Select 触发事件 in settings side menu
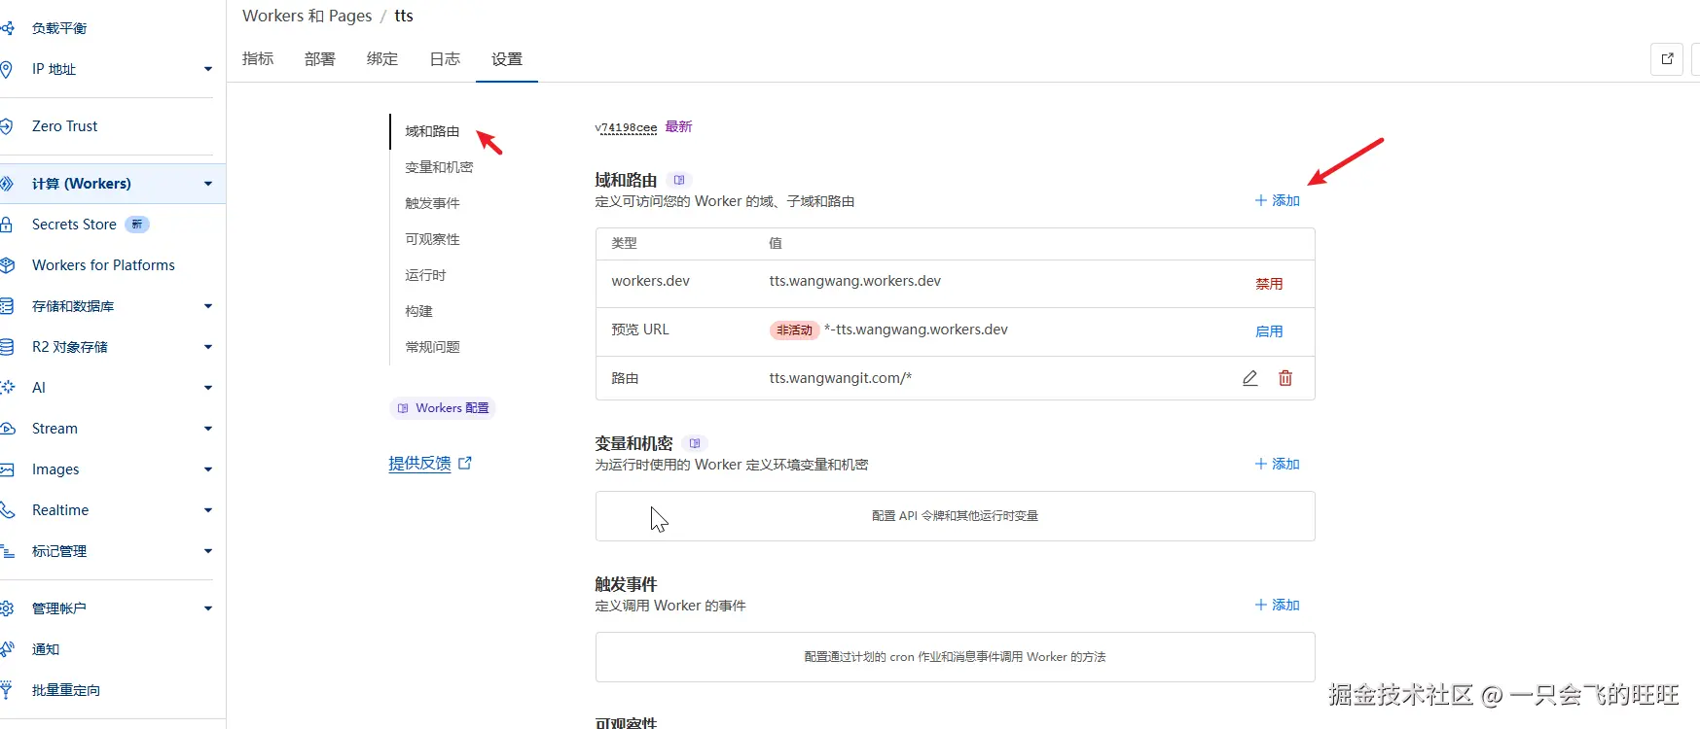Screen dimensions: 1700x729 tap(432, 203)
